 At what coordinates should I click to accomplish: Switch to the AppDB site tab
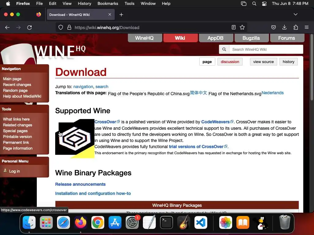tap(216, 38)
